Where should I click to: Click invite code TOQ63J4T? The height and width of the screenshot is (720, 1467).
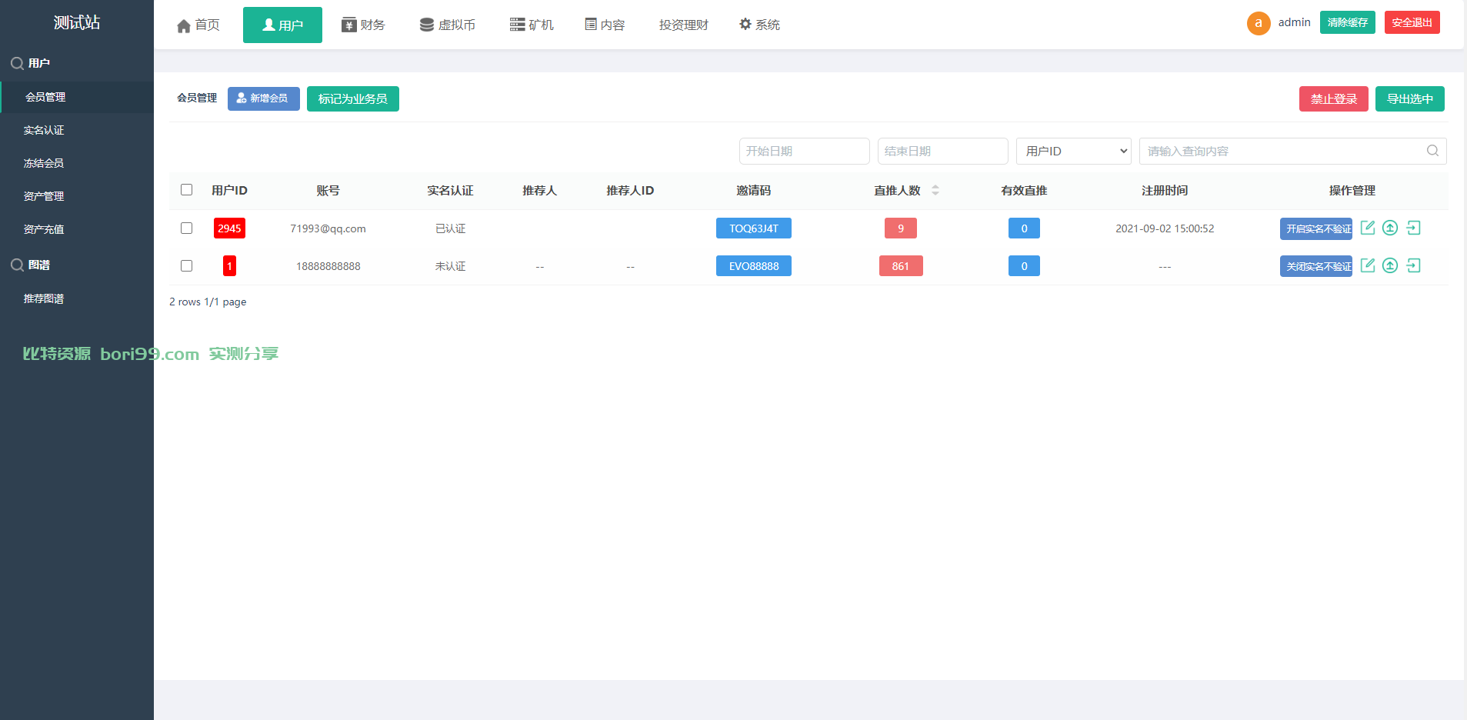[x=754, y=228]
